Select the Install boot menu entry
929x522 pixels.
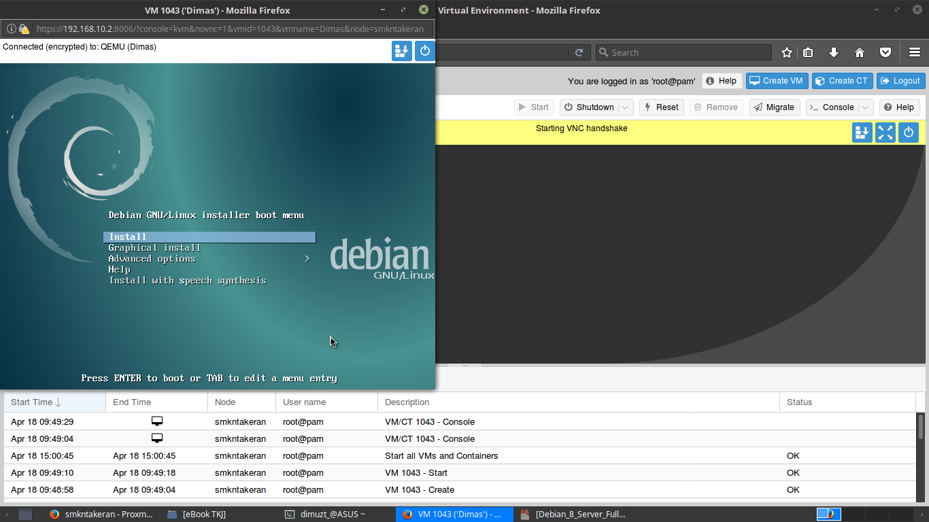209,237
